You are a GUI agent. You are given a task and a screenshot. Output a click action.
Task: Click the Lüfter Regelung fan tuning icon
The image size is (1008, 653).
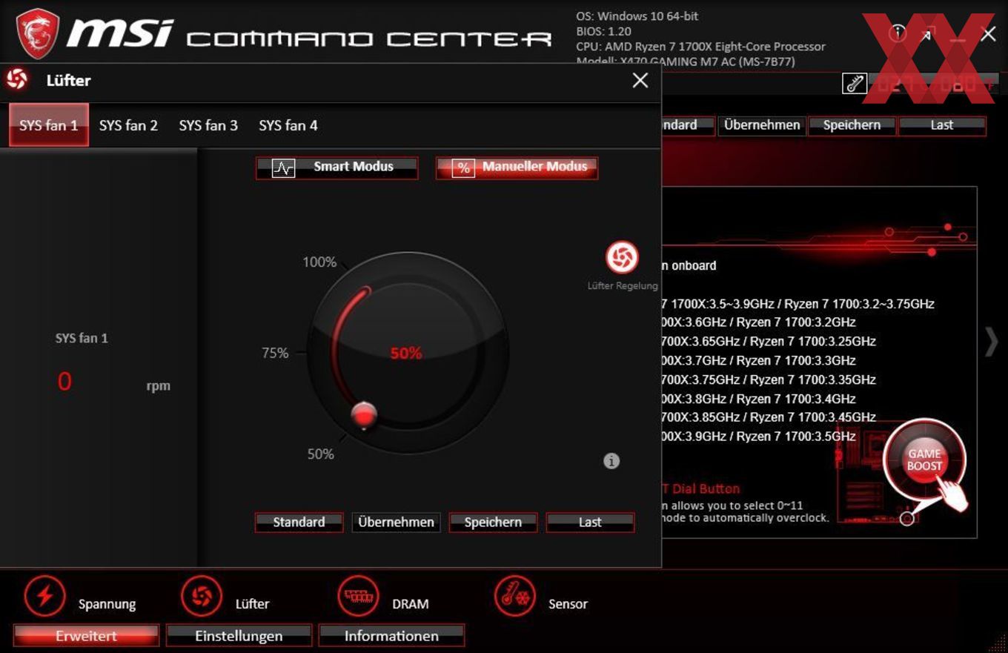coord(622,257)
